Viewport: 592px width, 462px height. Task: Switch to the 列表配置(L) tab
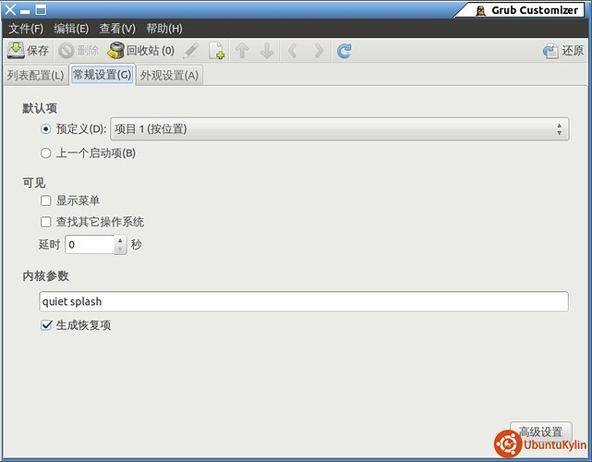click(x=35, y=75)
